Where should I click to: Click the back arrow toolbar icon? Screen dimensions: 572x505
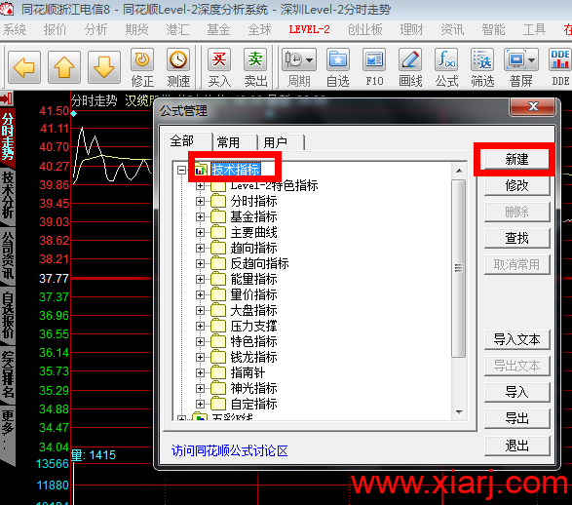pos(24,67)
